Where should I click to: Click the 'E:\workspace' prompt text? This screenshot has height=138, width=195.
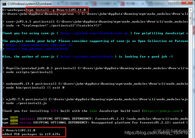coord(14,10)
